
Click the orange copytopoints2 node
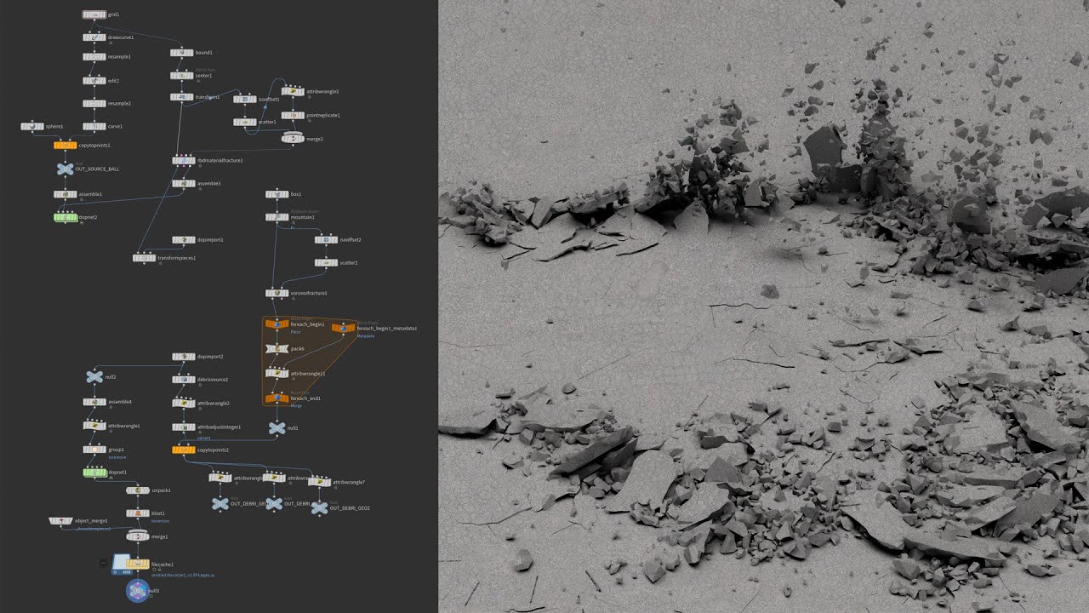[184, 450]
